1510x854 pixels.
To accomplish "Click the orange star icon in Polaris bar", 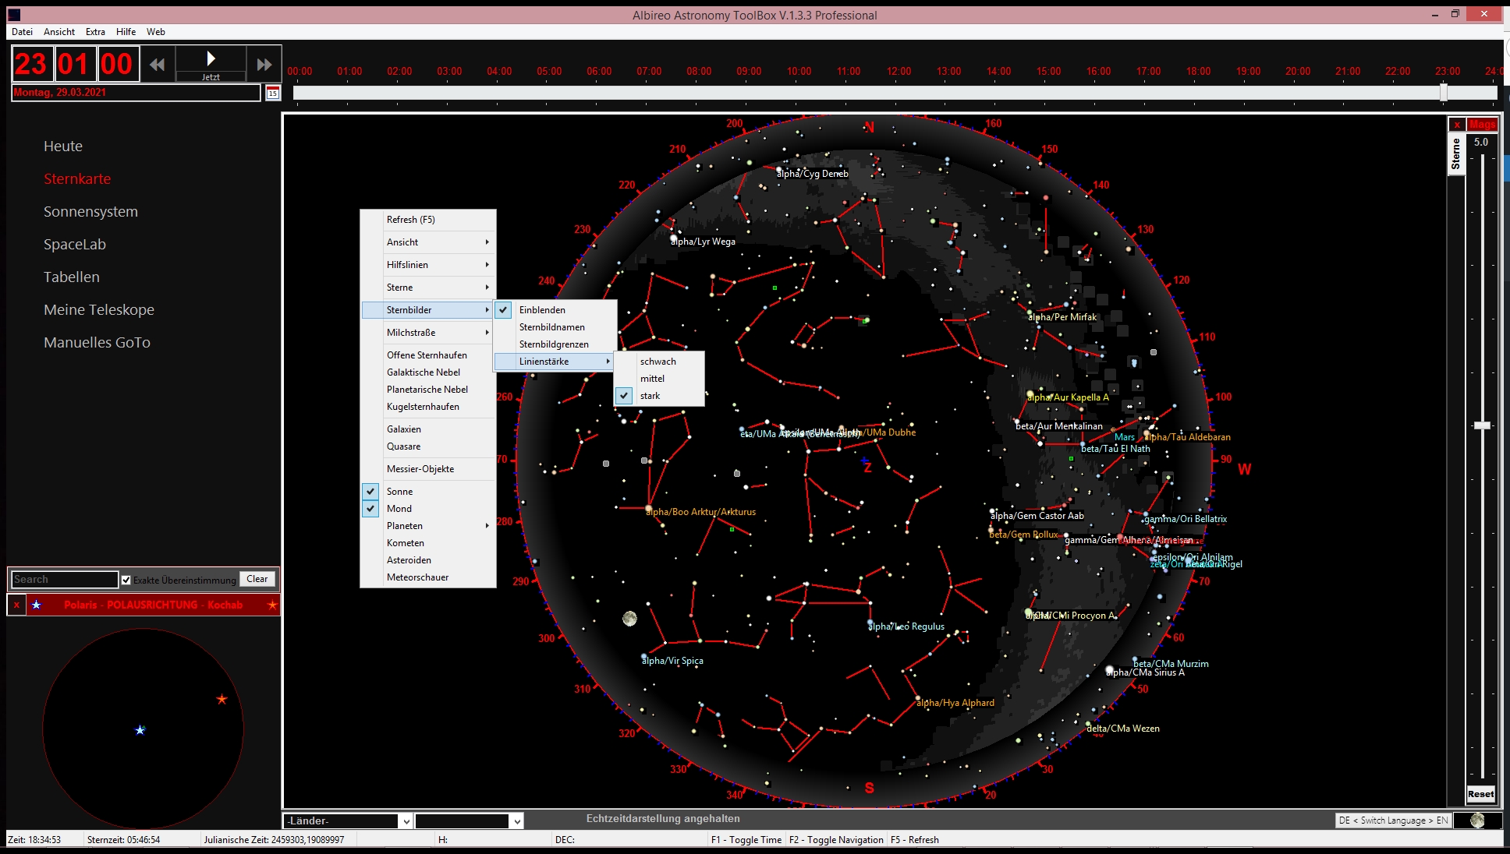I will (x=271, y=605).
